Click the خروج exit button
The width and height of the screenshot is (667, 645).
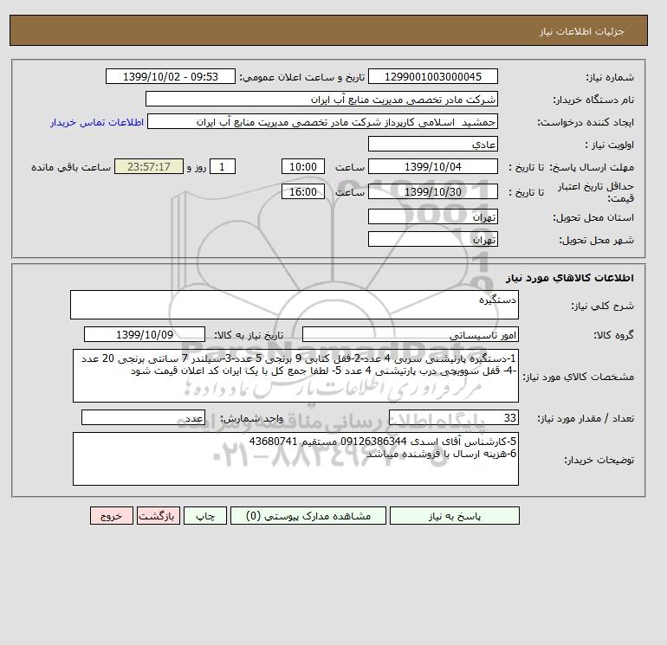click(x=112, y=516)
